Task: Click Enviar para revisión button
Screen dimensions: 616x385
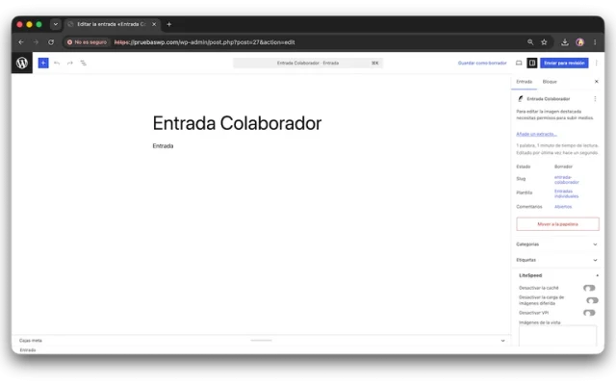Action: click(x=564, y=63)
